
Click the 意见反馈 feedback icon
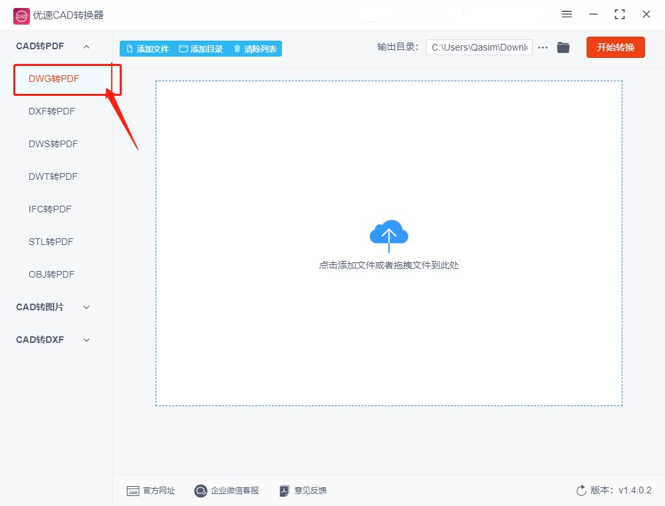(x=284, y=491)
